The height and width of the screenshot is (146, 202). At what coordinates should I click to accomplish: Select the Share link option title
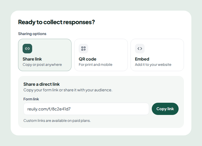[32, 59]
